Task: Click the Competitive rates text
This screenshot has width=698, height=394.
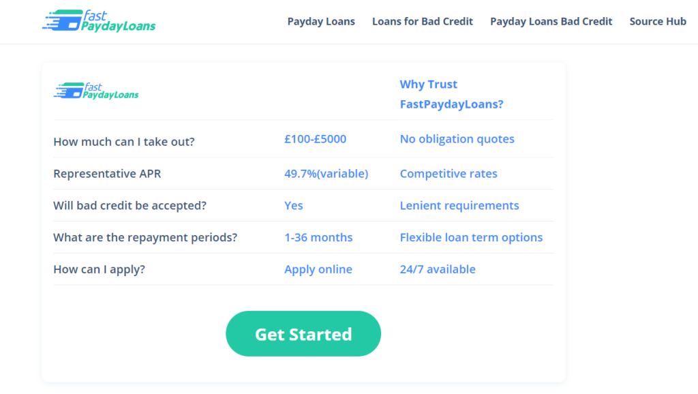Action: [449, 174]
